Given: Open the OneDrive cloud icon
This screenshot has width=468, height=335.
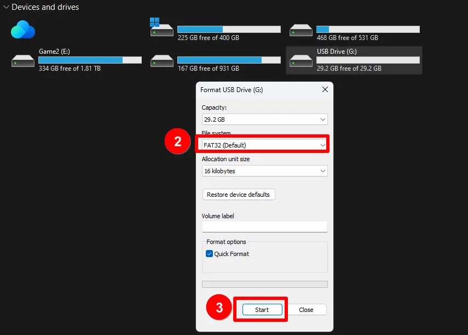Looking at the screenshot, I should click(23, 30).
